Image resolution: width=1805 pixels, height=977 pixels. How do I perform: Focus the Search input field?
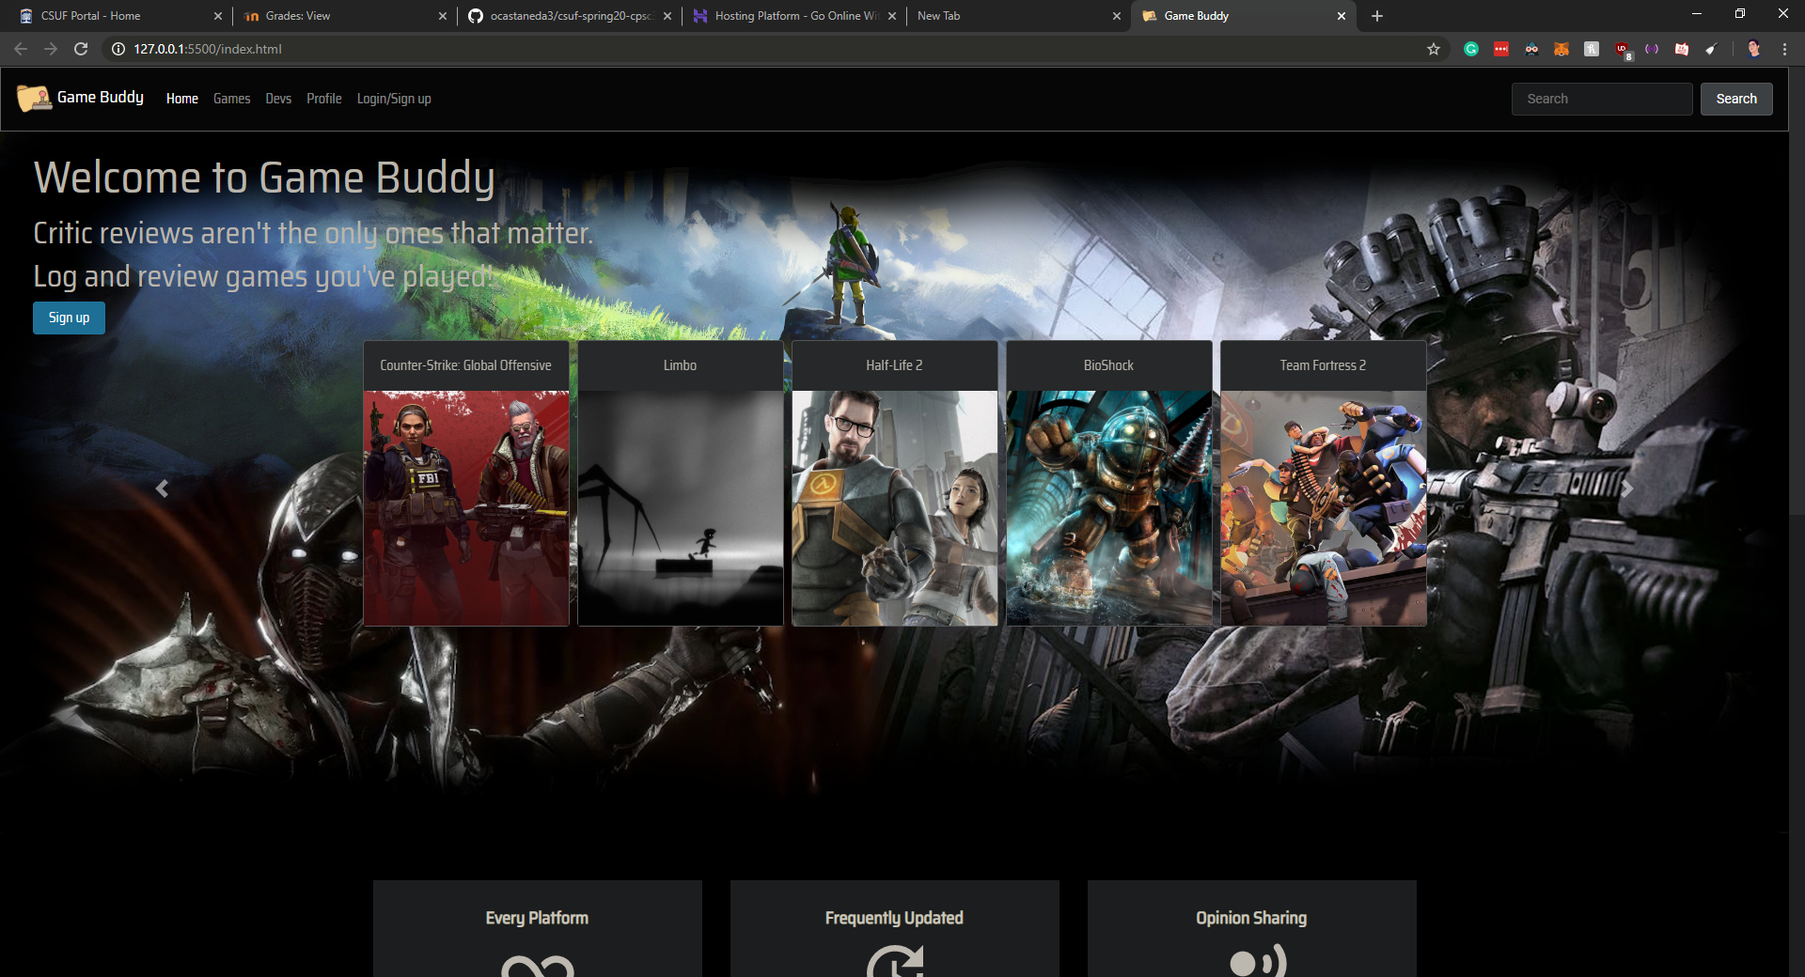1601,99
